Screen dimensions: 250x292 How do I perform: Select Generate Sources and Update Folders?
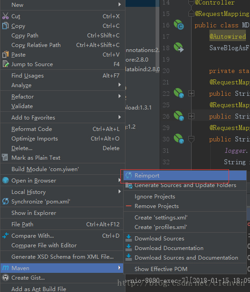185,185
